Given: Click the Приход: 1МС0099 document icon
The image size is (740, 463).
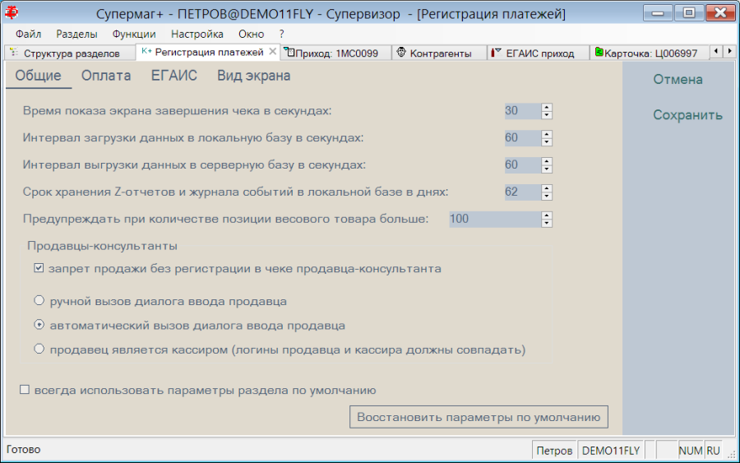Looking at the screenshot, I should click(x=289, y=53).
